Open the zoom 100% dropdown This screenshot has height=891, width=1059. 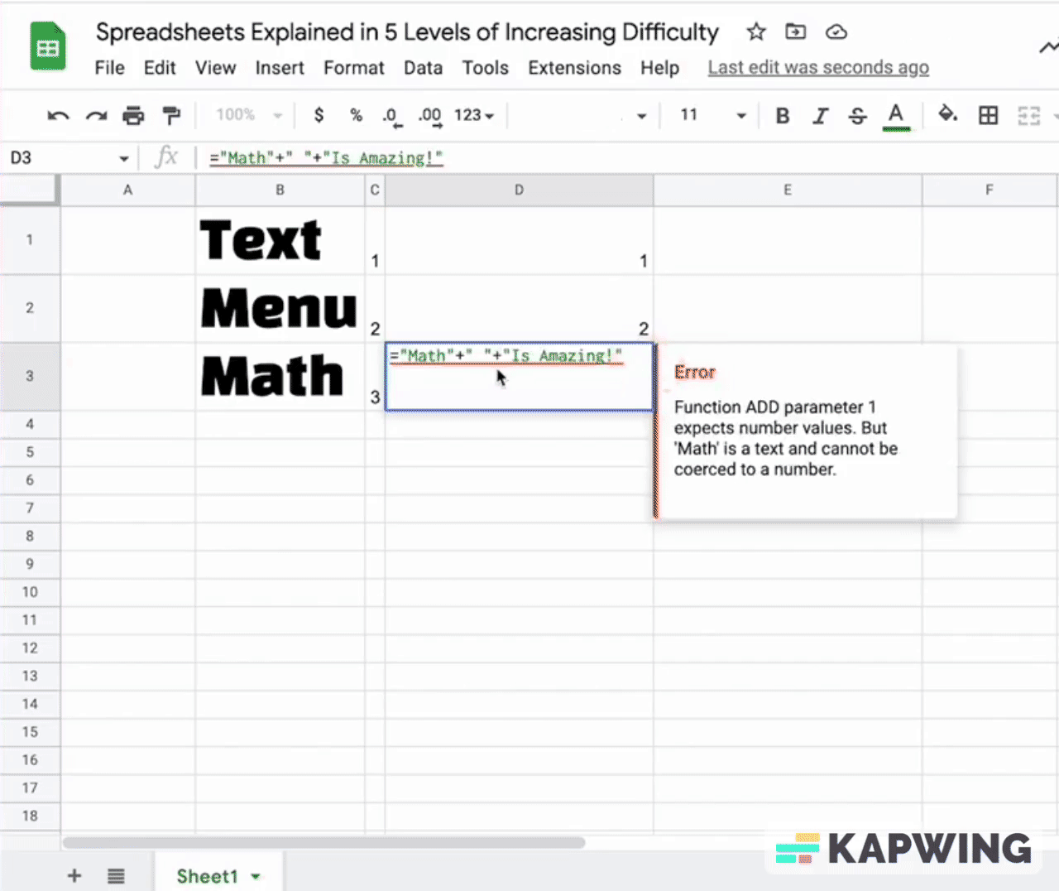(248, 115)
